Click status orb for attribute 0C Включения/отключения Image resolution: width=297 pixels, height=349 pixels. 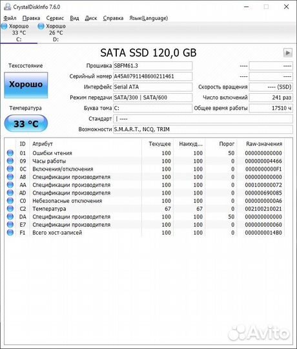point(10,169)
